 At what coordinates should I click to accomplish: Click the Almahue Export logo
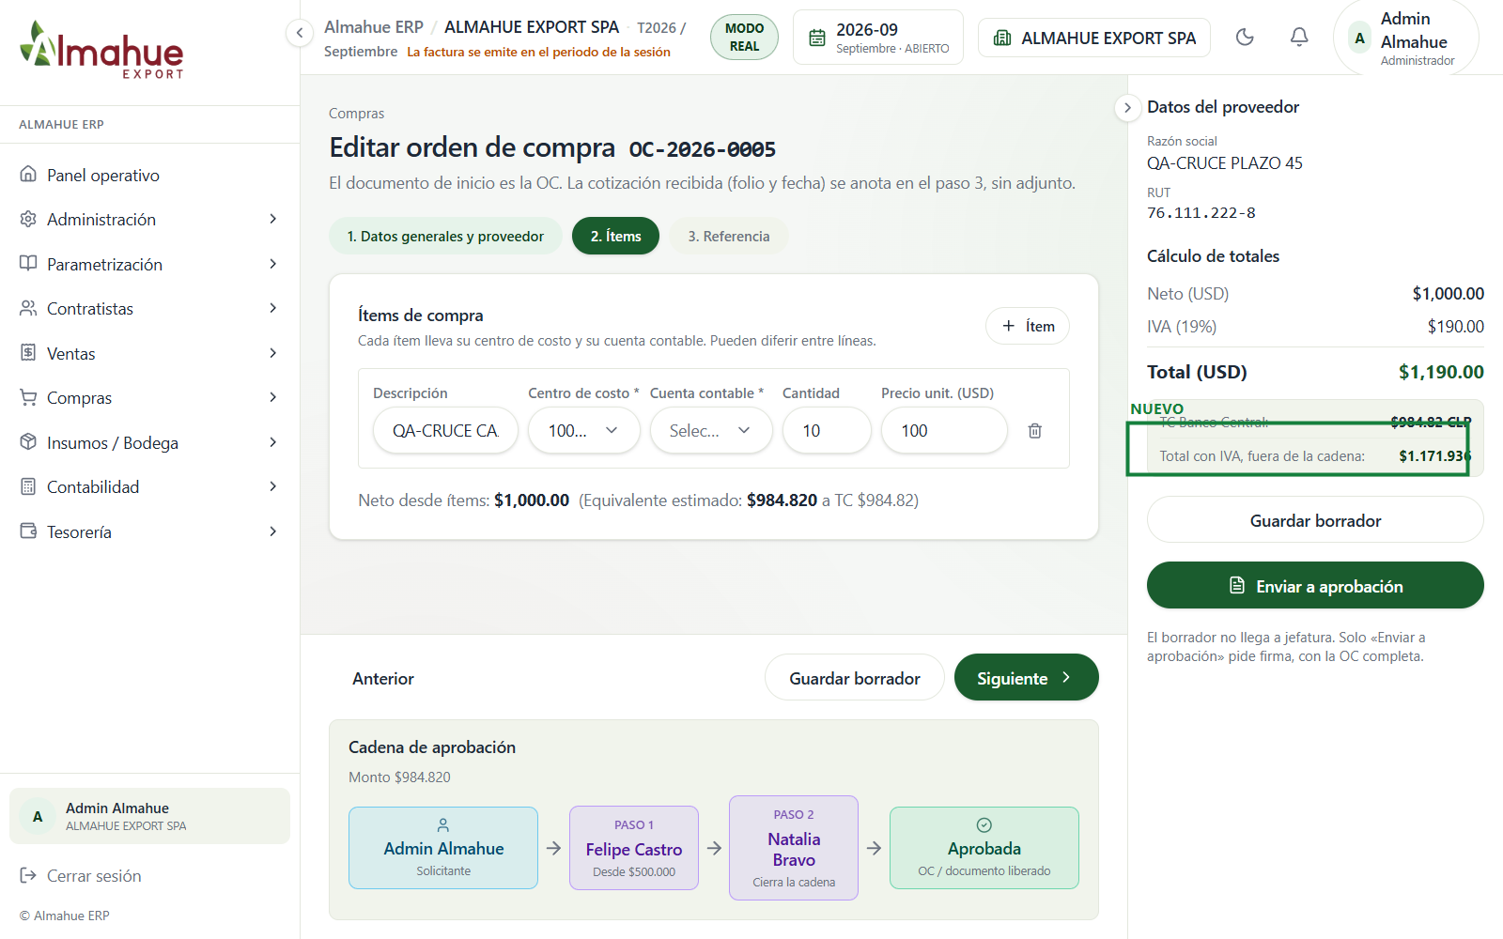click(101, 50)
